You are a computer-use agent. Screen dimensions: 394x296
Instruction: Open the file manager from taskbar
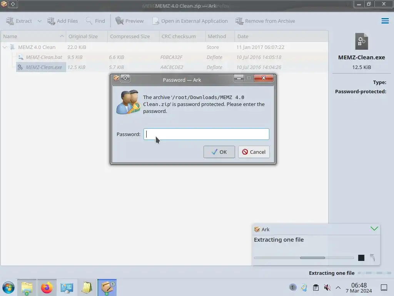click(x=27, y=288)
